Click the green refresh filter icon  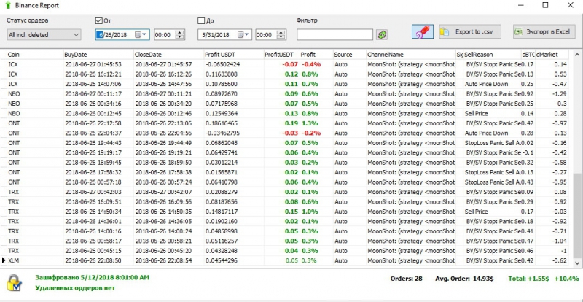tap(381, 35)
